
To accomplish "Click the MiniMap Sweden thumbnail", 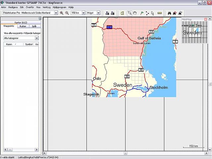I will pyautogui.click(x=194, y=32).
